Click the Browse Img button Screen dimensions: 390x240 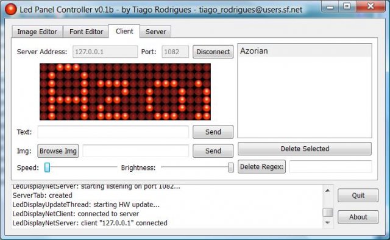pyautogui.click(x=58, y=151)
